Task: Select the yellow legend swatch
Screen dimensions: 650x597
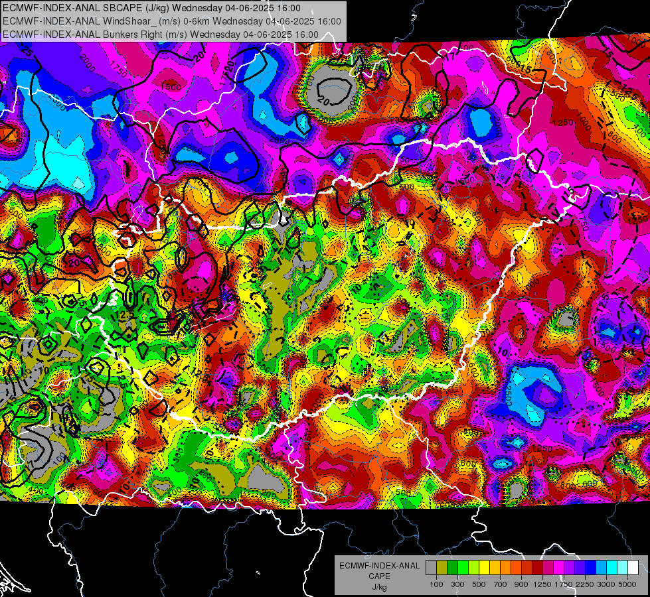Action: 484,567
